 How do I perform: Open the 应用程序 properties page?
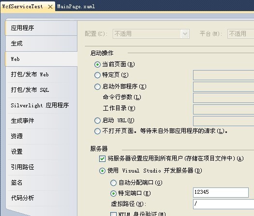[x=41, y=28]
